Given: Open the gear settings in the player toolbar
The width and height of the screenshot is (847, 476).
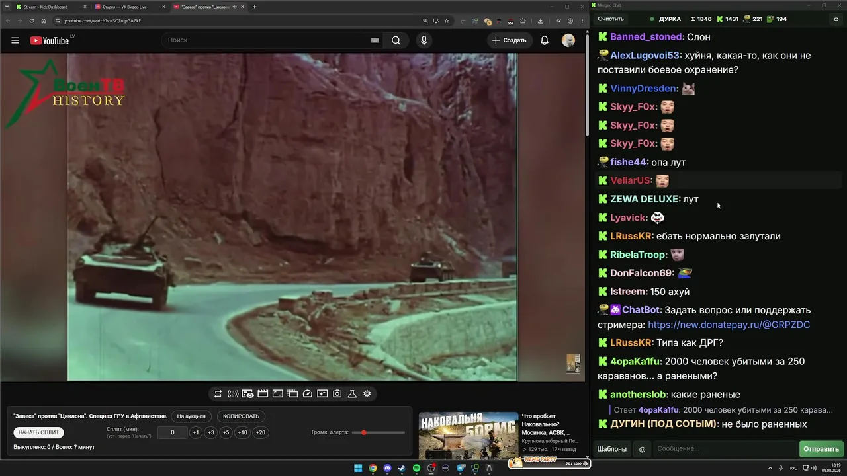Looking at the screenshot, I should tap(367, 394).
